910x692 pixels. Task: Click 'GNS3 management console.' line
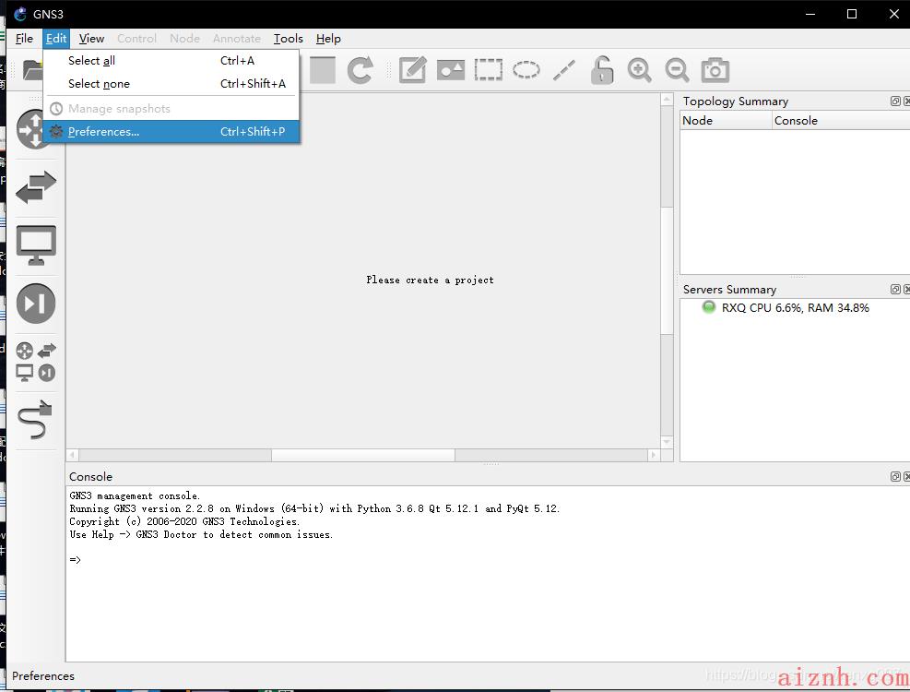click(x=135, y=495)
